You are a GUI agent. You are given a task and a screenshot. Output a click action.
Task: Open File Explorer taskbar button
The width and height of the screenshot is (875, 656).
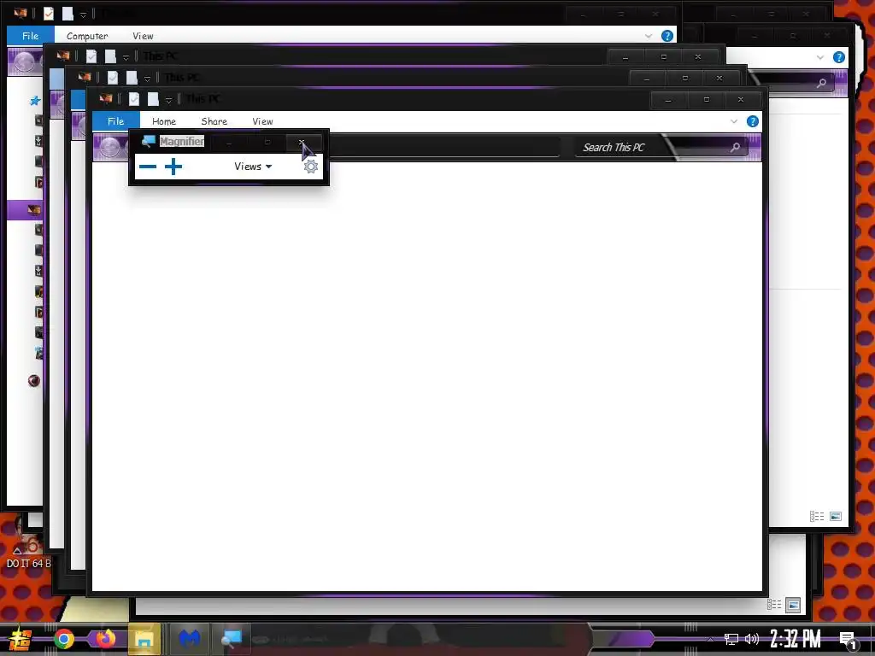coord(144,639)
